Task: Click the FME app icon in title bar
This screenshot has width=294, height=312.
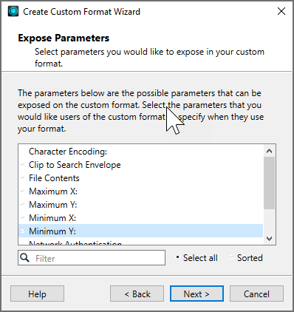Action: click(13, 12)
